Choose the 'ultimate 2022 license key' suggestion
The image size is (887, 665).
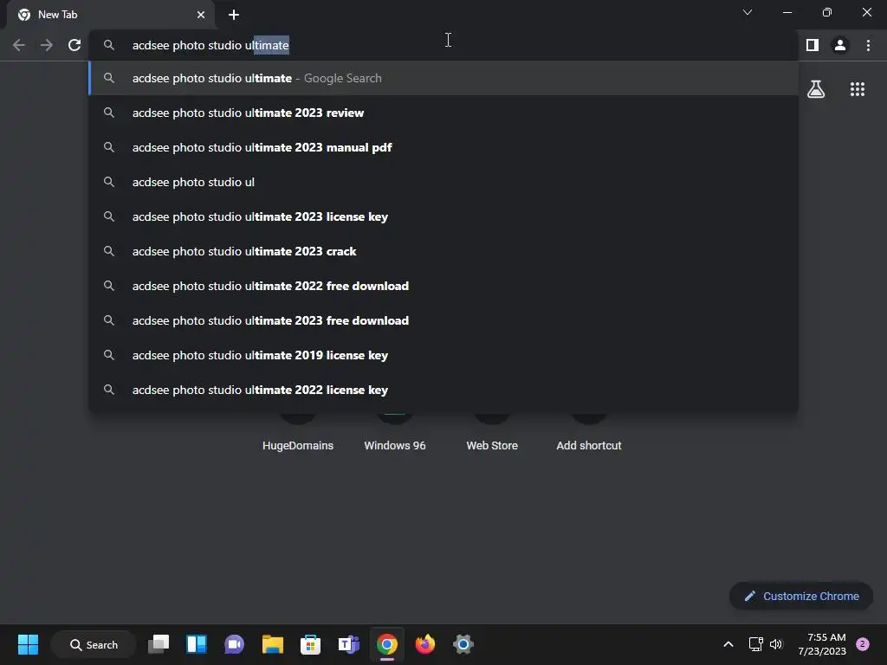tap(443, 390)
